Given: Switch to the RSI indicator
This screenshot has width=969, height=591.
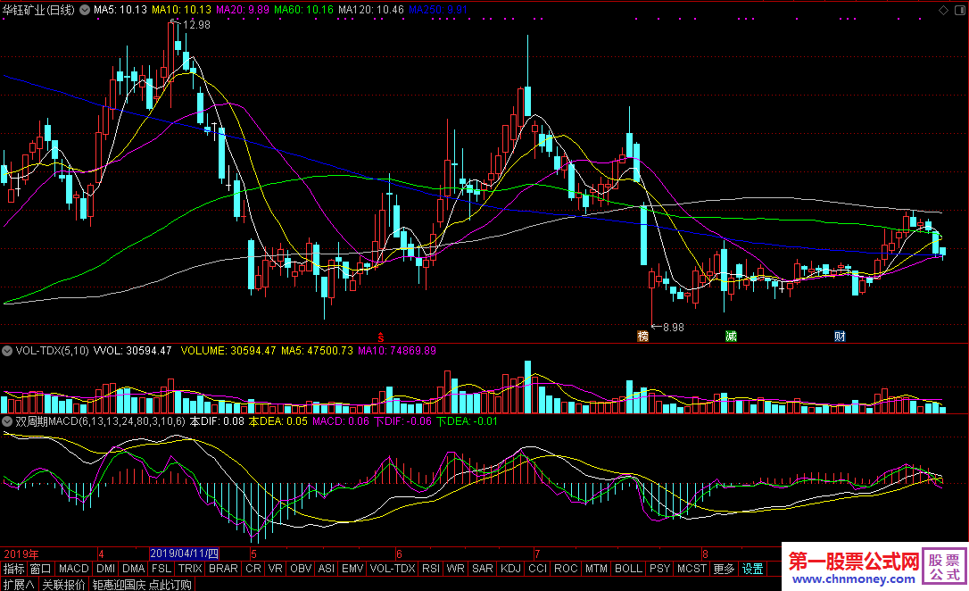Looking at the screenshot, I should (431, 569).
